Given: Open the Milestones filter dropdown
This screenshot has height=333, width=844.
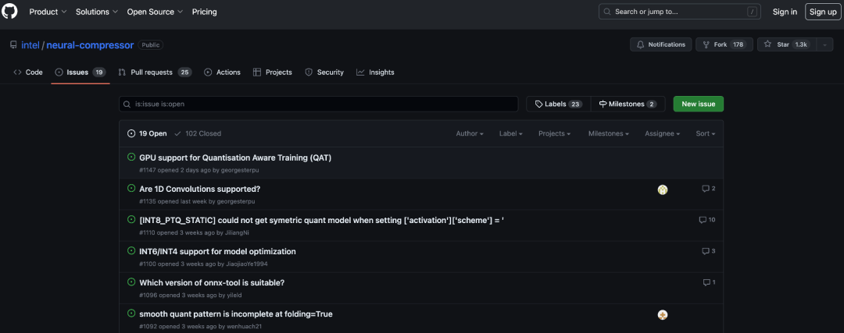Looking at the screenshot, I should tap(608, 133).
